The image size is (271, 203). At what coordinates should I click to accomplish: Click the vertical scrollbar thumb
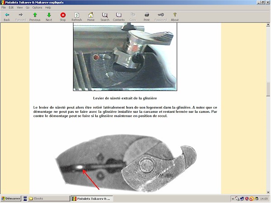(x=268, y=89)
